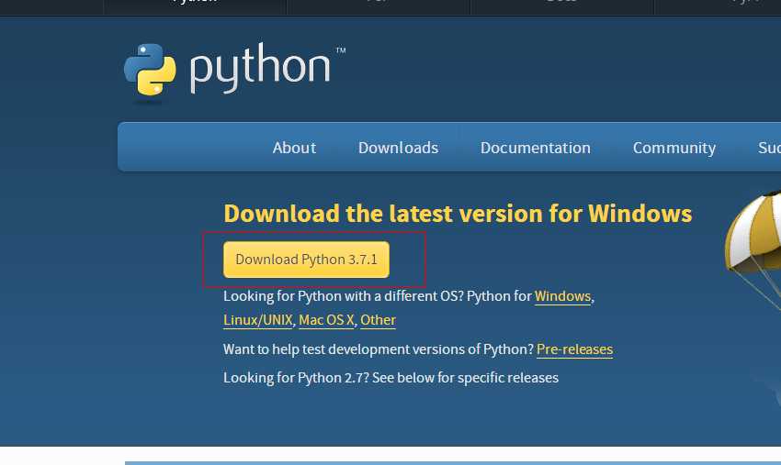Click Download Python 3.7.1 button
Viewport: 781px width, 465px height.
tap(306, 260)
